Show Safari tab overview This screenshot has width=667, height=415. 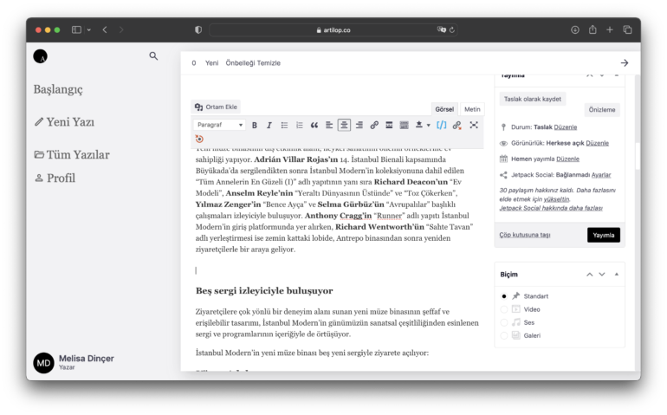pos(627,29)
